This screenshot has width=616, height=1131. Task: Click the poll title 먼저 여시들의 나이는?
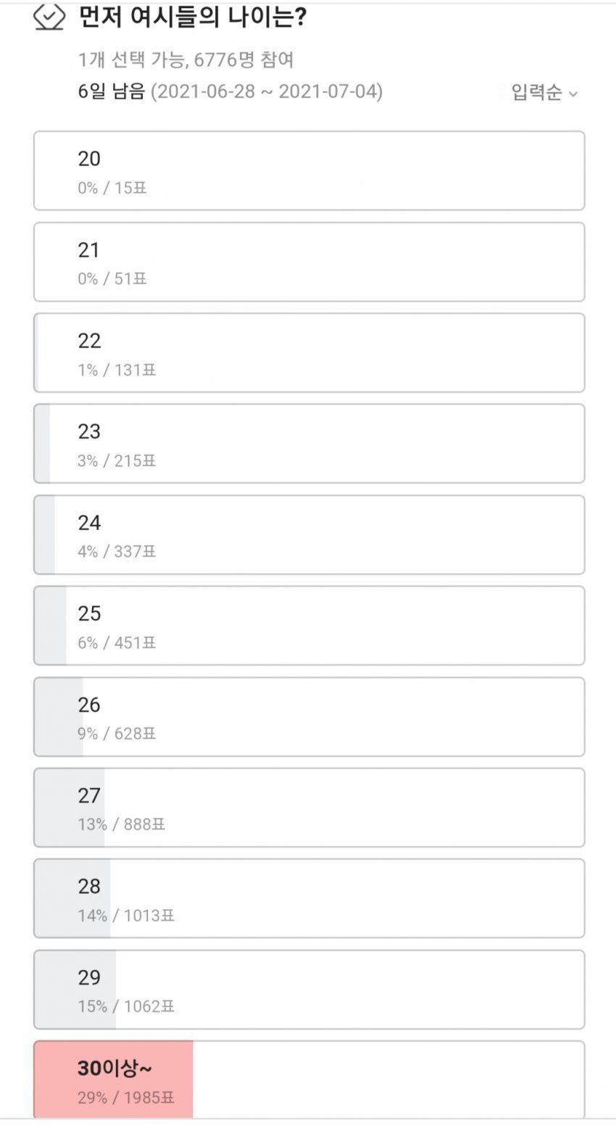pyautogui.click(x=192, y=17)
